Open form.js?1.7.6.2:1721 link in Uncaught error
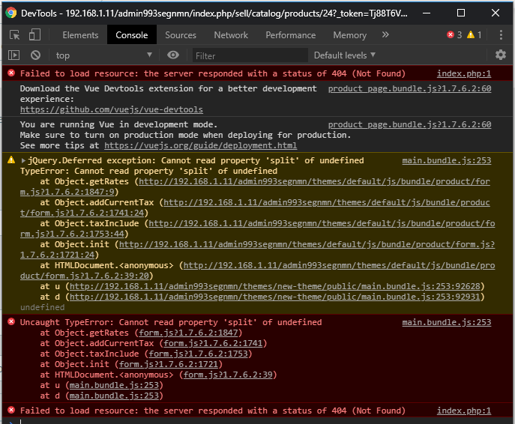The image size is (515, 424). [x=169, y=364]
